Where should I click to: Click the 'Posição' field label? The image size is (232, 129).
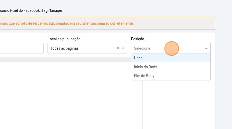pyautogui.click(x=138, y=39)
